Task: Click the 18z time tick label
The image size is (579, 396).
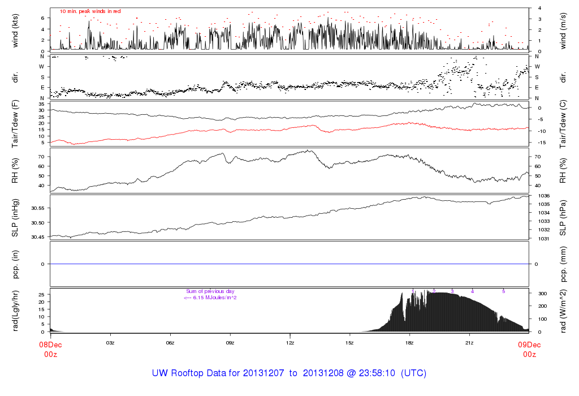Action: 409,343
